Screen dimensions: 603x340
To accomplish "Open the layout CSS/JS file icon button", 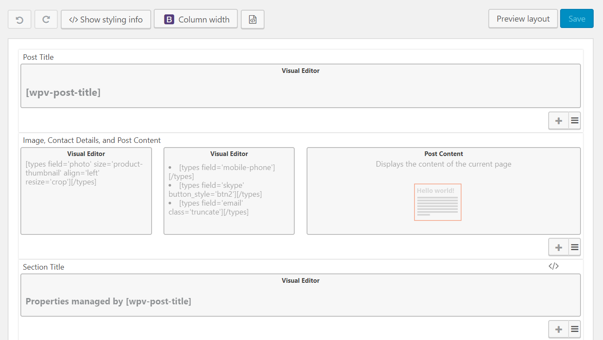I will [x=253, y=20].
